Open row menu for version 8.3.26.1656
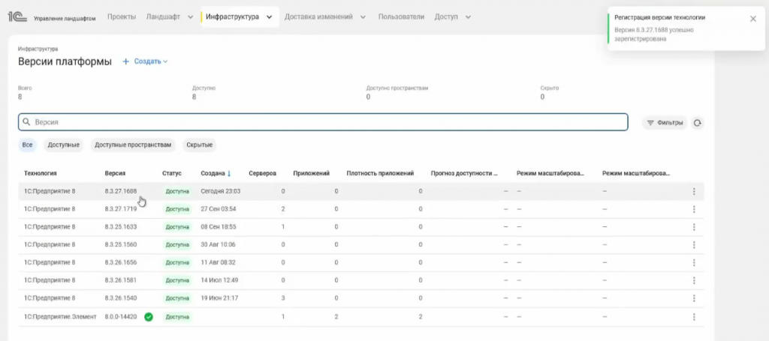769x341 pixels. 694,263
